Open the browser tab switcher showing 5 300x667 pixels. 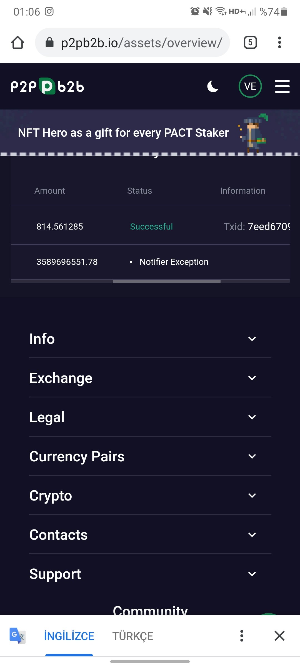tap(250, 43)
